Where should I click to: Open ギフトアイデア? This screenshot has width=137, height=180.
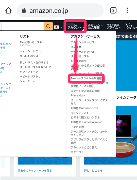pyautogui.click(x=29, y=72)
